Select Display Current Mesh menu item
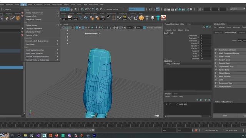The width and height of the screenshot is (246, 138). (34, 29)
